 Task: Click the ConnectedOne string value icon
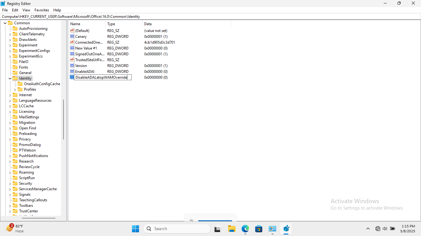pos(72,42)
